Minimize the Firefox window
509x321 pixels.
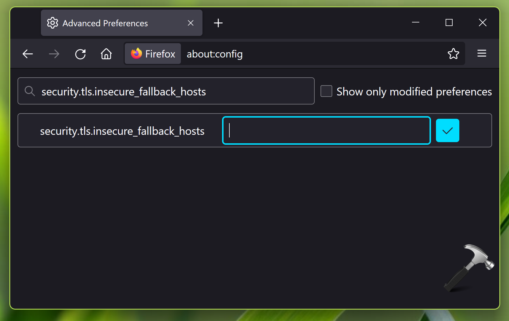[x=415, y=22]
